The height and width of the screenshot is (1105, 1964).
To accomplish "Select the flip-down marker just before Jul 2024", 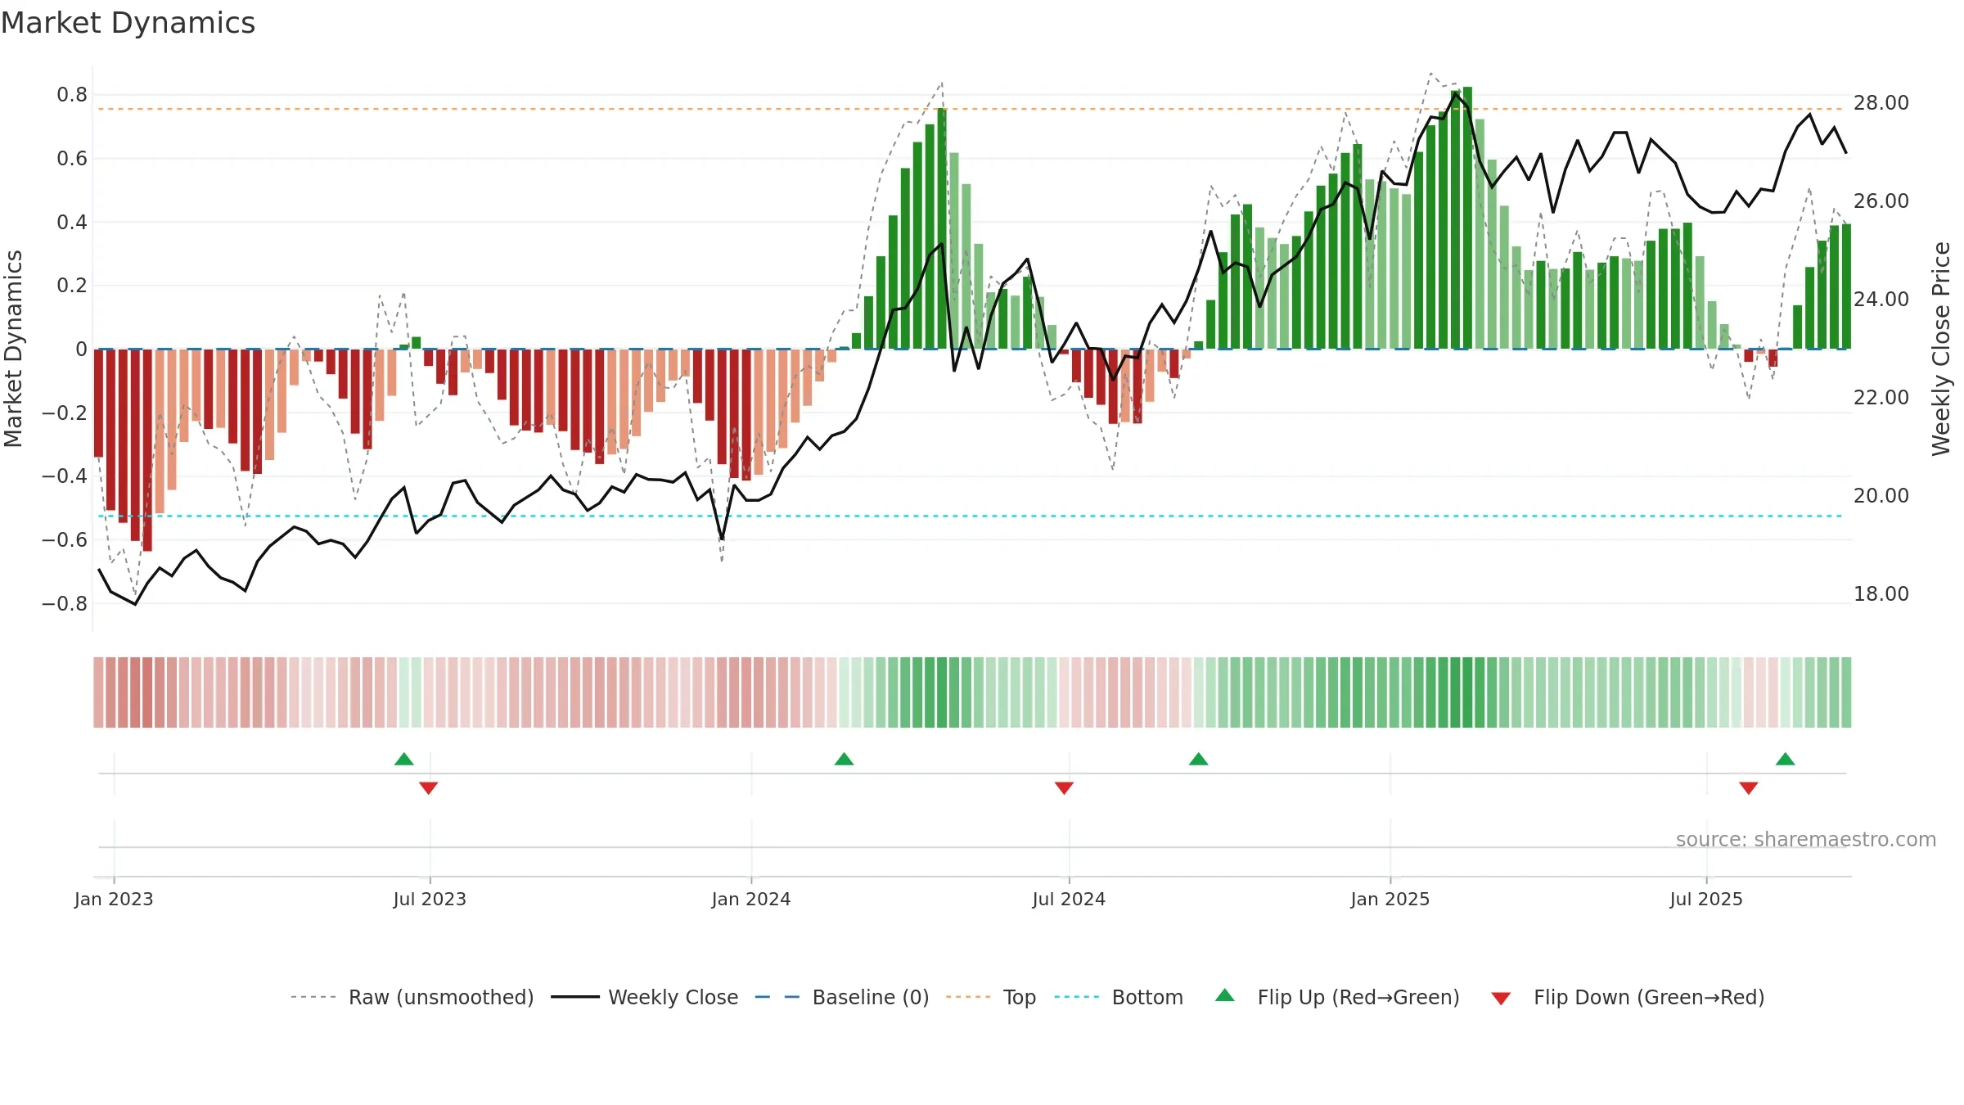I will click(x=1065, y=787).
